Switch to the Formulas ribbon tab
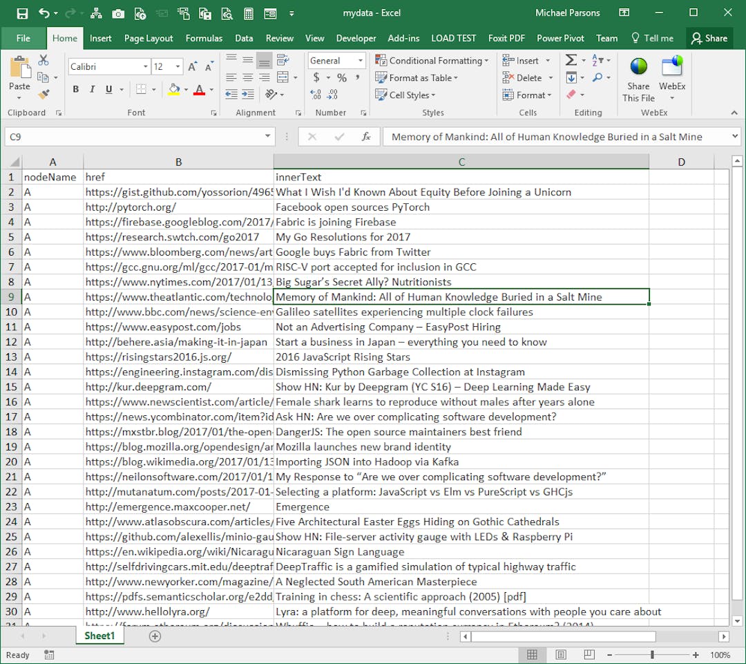 tap(204, 38)
